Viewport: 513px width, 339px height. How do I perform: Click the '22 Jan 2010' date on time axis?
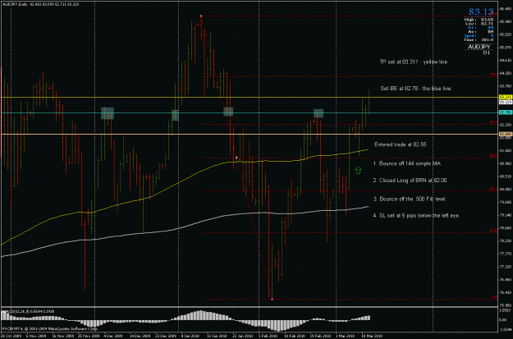click(243, 336)
